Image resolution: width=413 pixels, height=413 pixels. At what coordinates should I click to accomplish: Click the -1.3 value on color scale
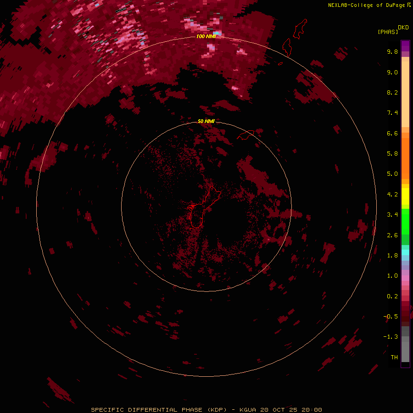coord(391,337)
